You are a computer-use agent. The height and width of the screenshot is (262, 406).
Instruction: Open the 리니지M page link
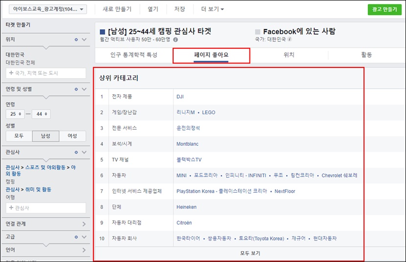click(x=185, y=112)
